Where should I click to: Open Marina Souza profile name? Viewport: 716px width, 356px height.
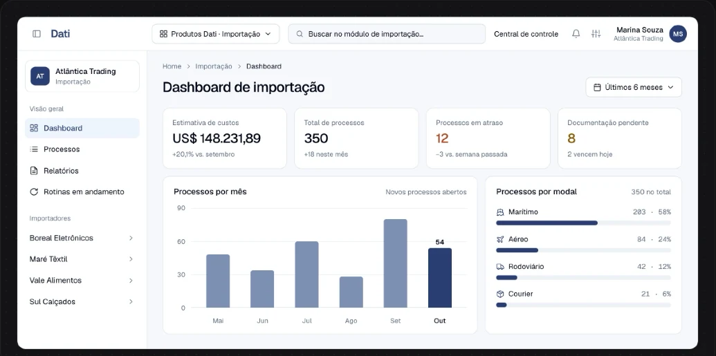(640, 30)
